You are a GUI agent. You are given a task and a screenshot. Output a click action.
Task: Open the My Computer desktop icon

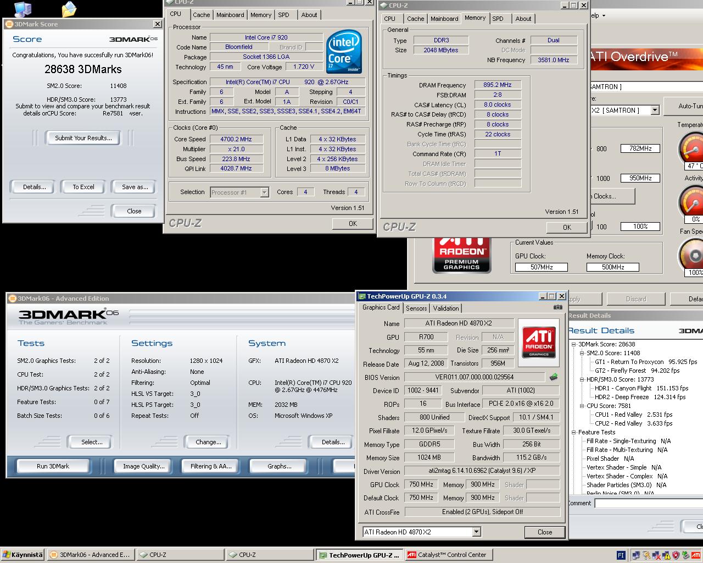tap(22, 9)
